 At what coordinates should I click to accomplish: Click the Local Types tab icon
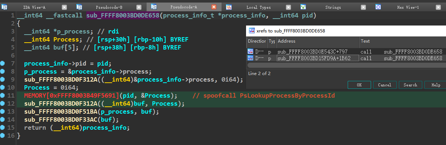pyautogui.click(x=228, y=7)
